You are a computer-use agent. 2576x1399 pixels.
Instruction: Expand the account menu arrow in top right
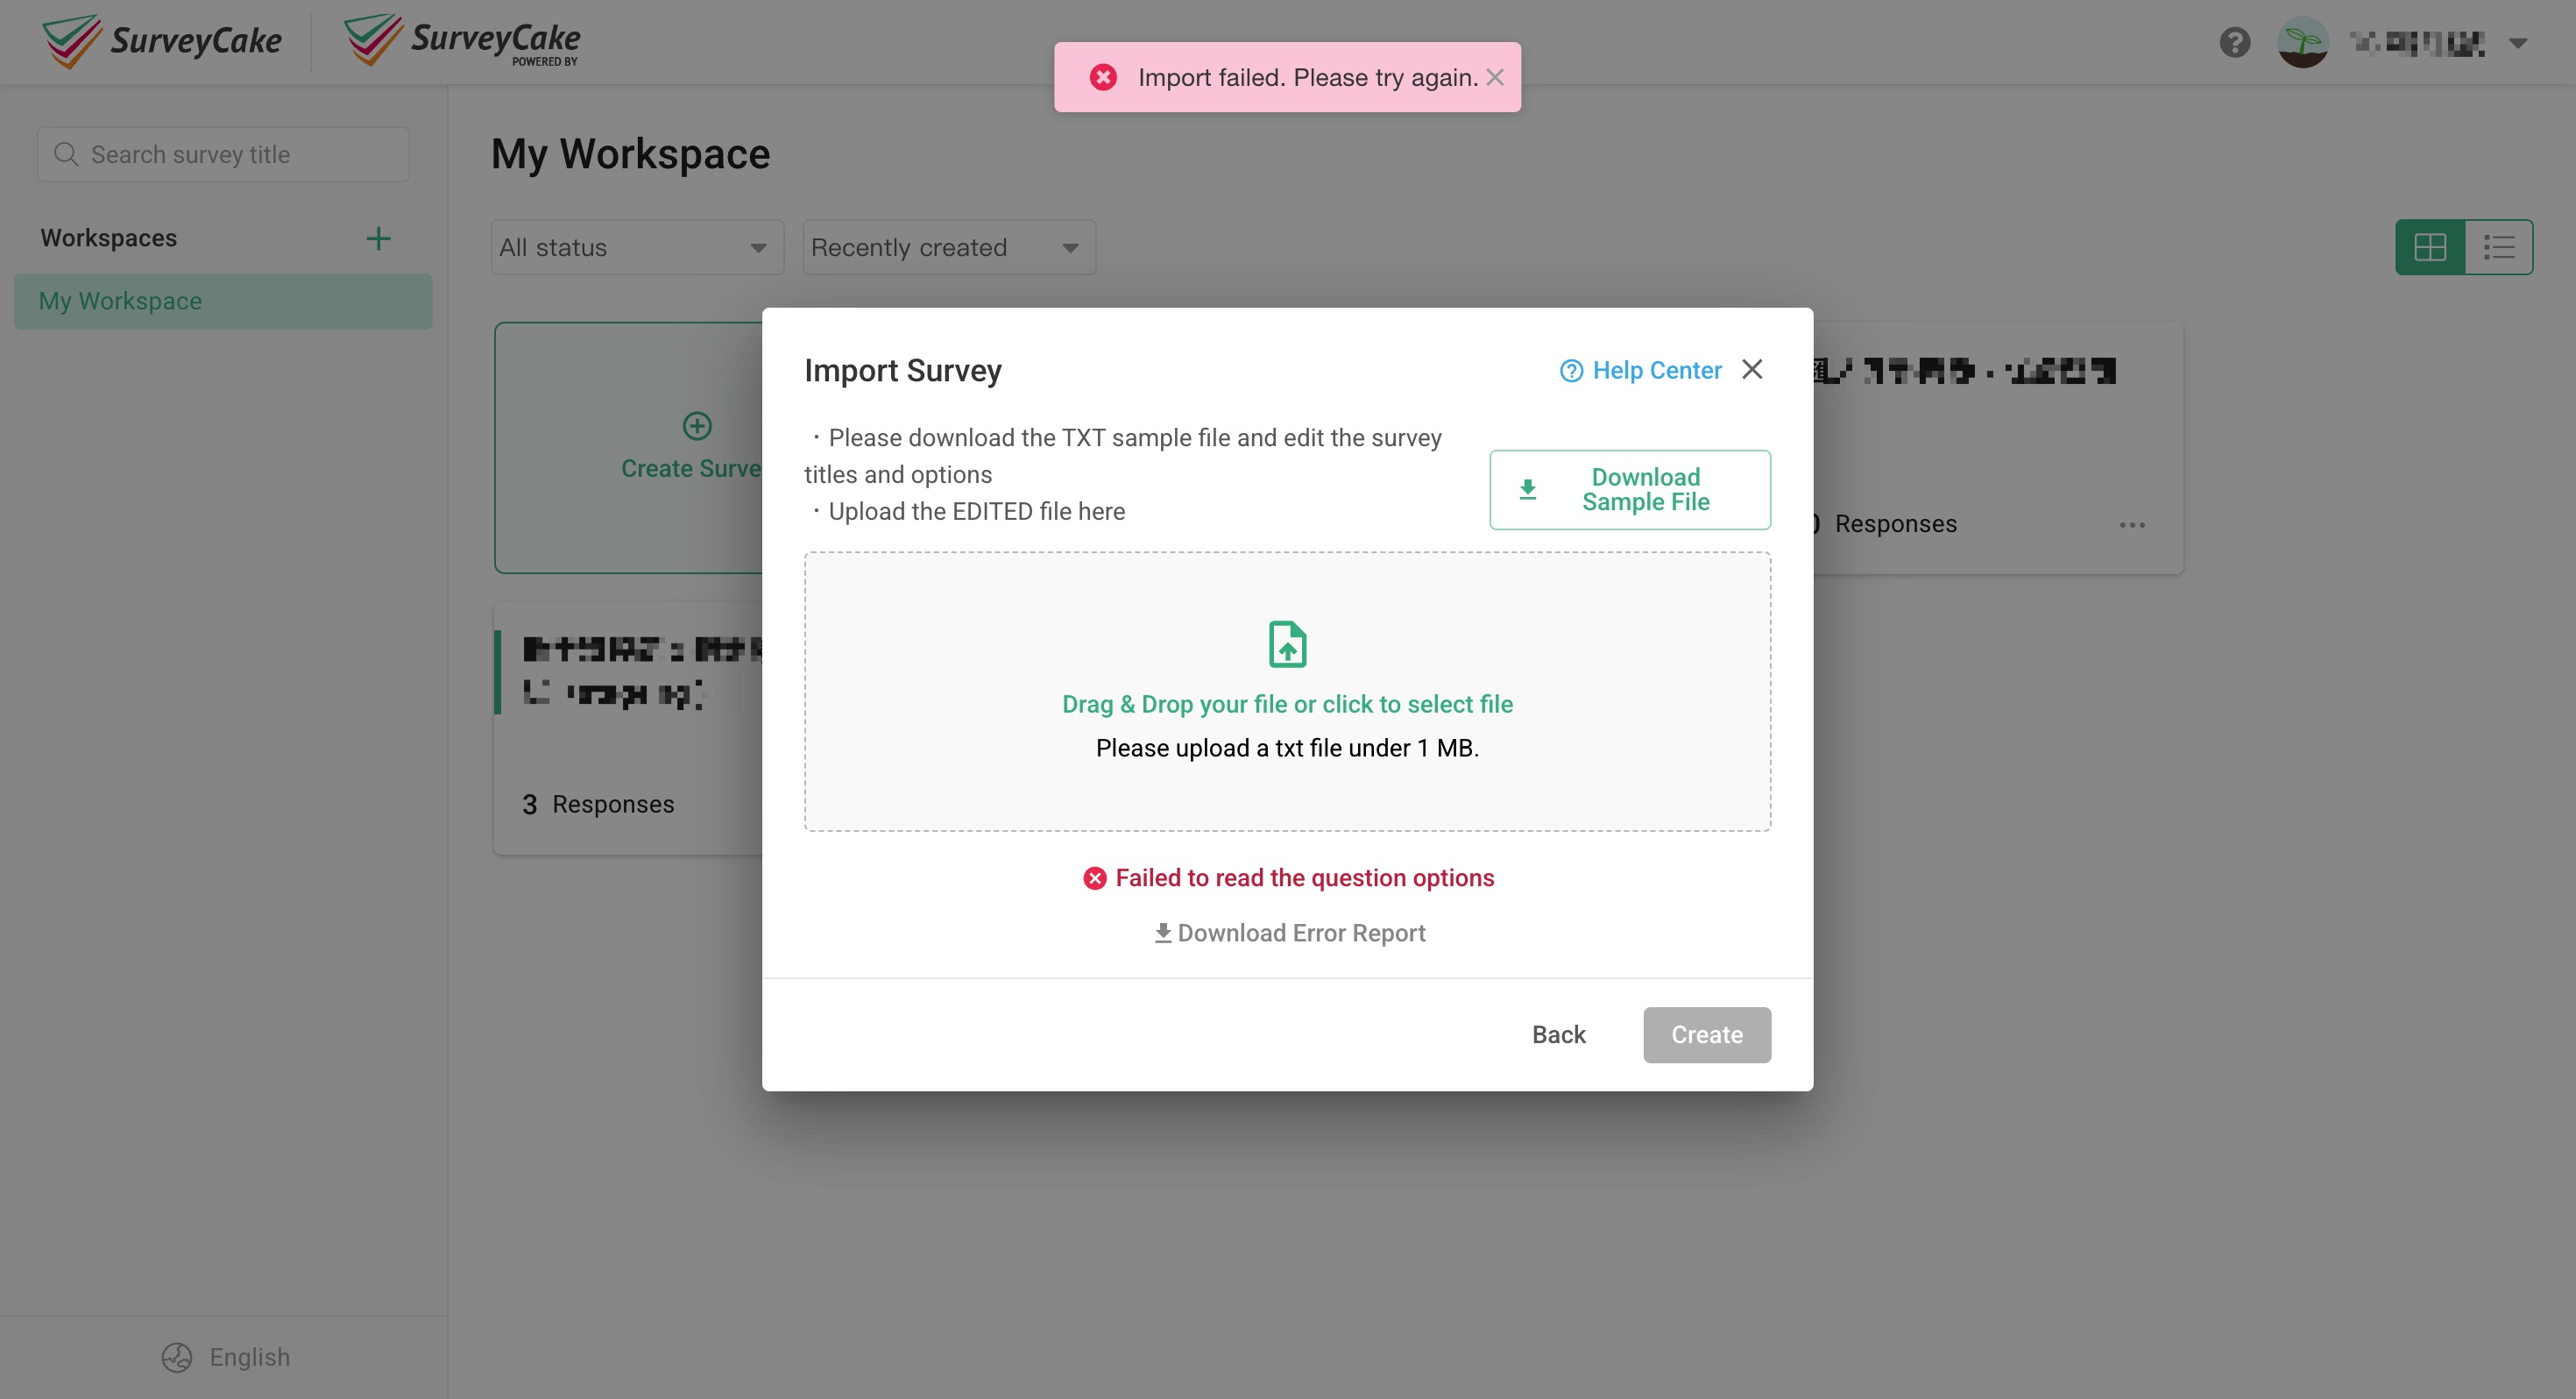[2518, 42]
